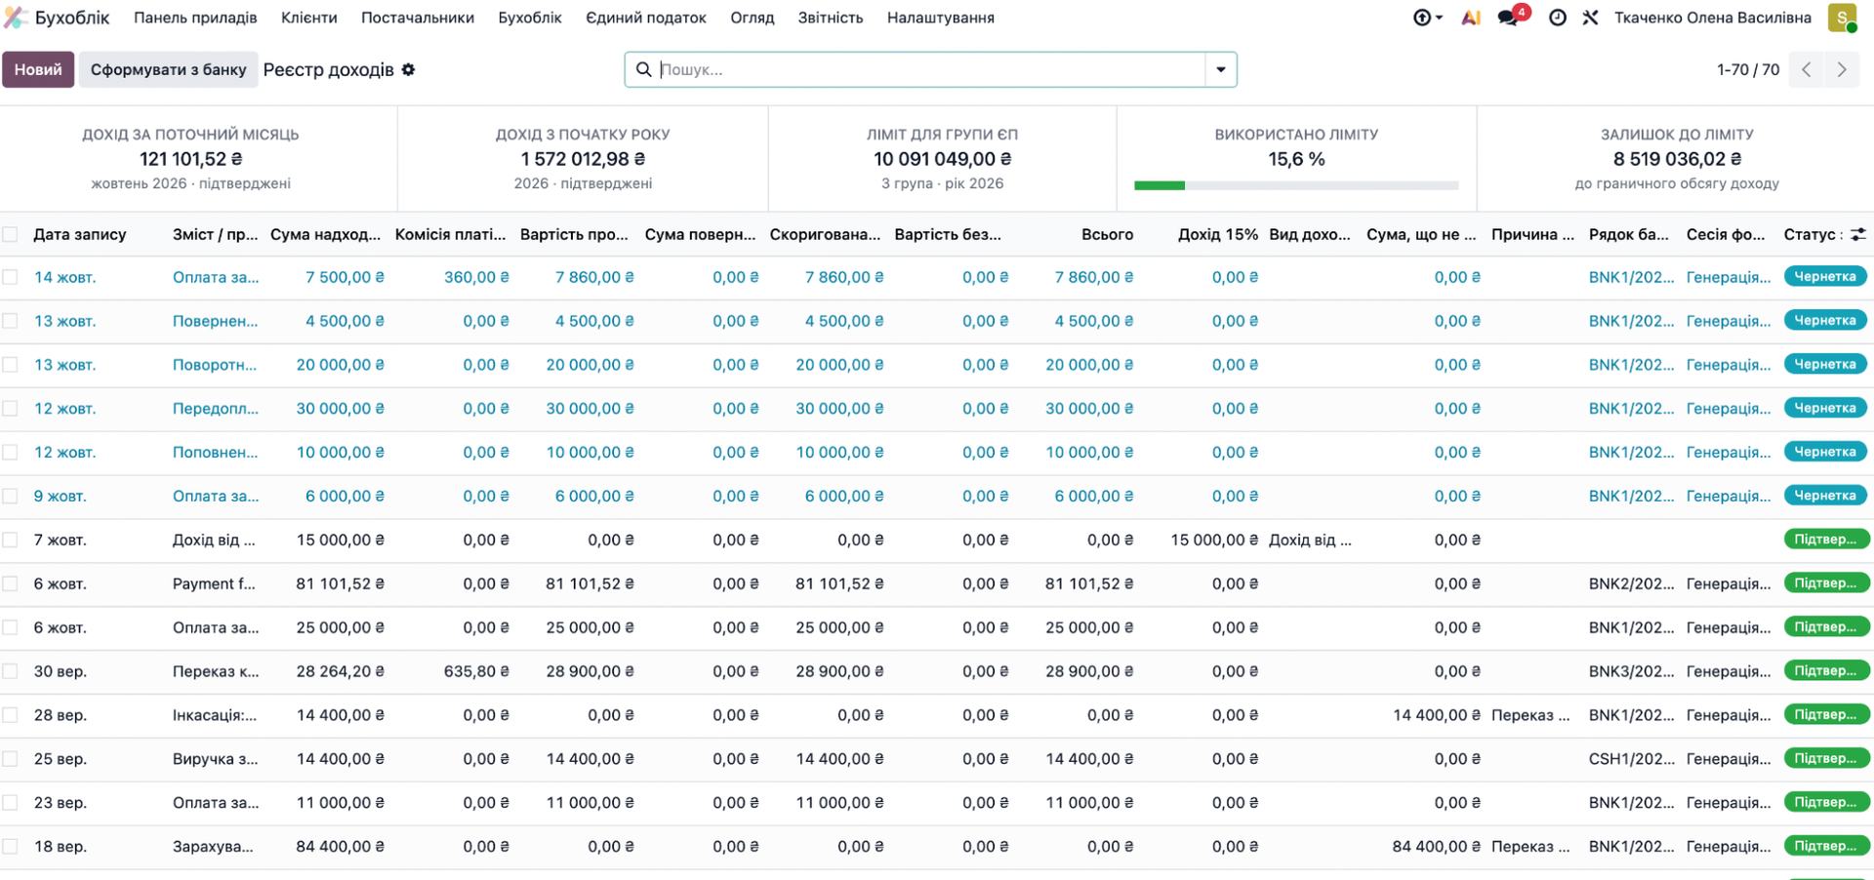
Task: Click the 81 101,52 ₴ amount in Payment row
Action: coord(340,583)
